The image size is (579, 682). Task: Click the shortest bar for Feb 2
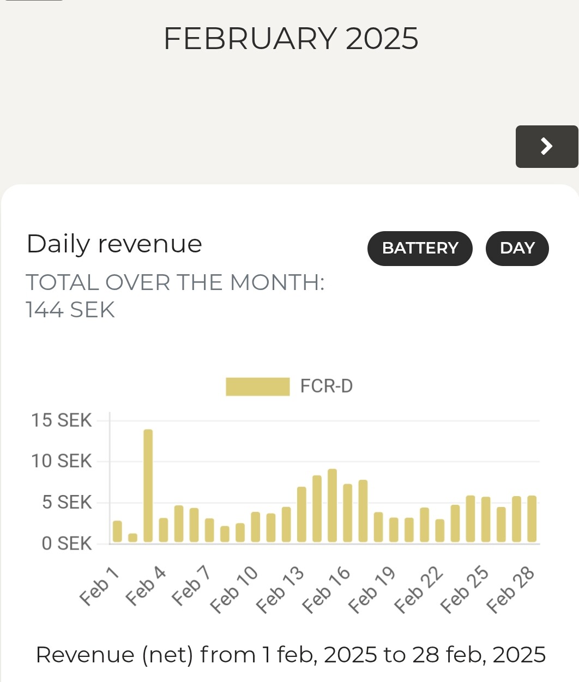click(x=132, y=538)
